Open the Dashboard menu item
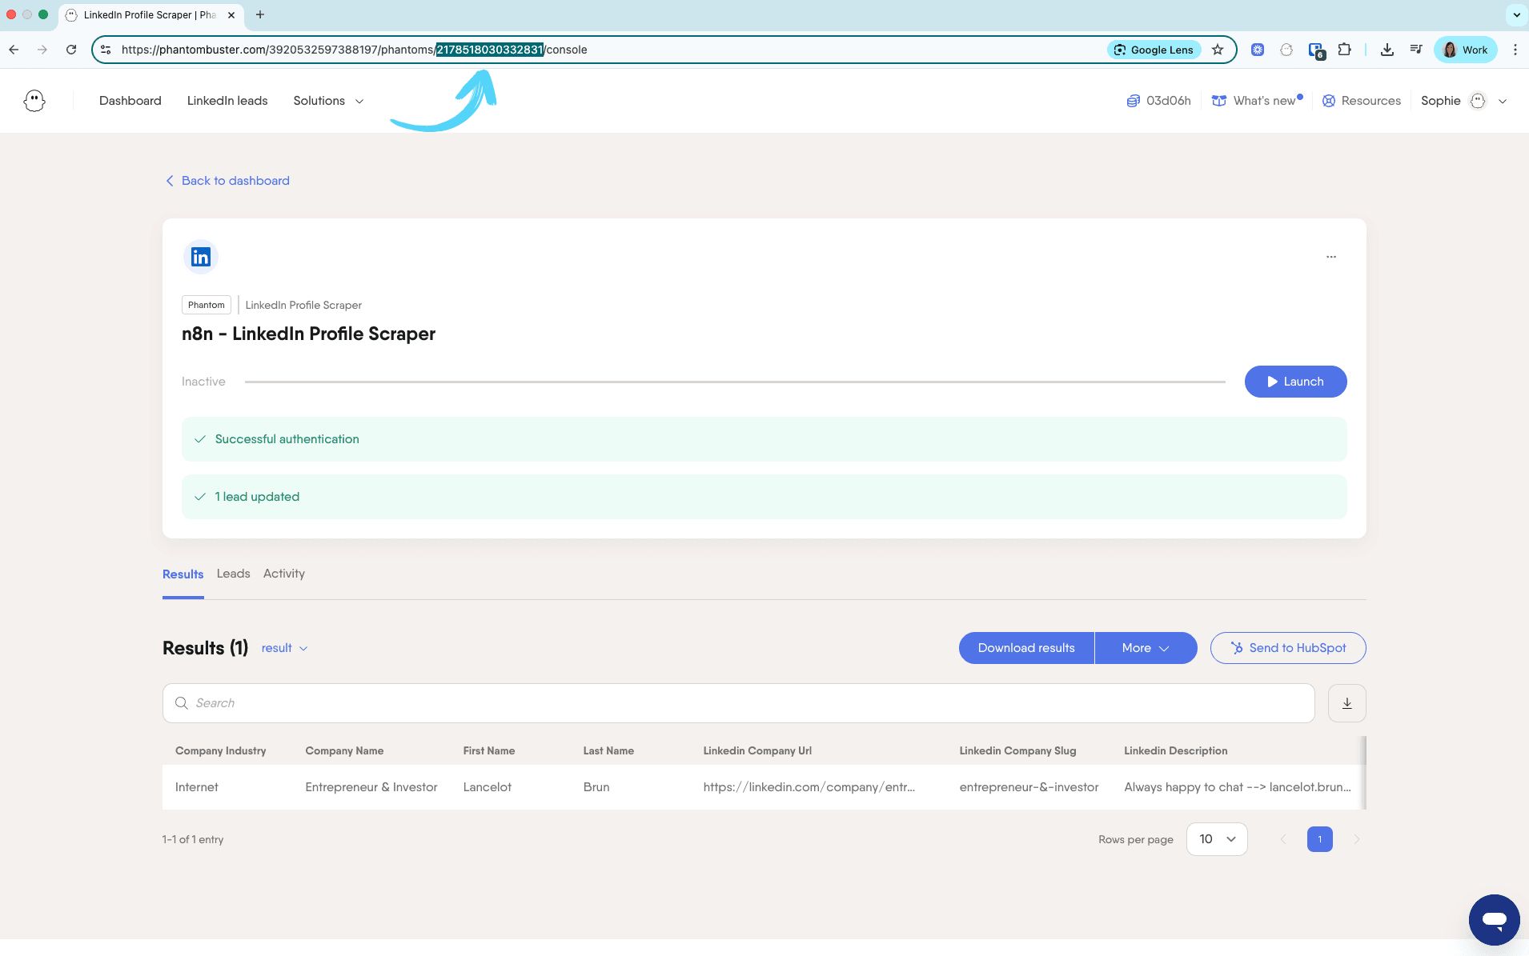This screenshot has height=956, width=1529. coord(130,101)
